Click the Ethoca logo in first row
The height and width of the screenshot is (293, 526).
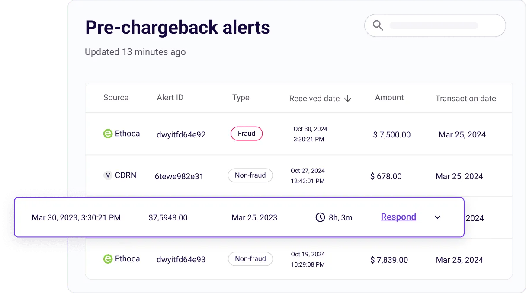point(108,134)
